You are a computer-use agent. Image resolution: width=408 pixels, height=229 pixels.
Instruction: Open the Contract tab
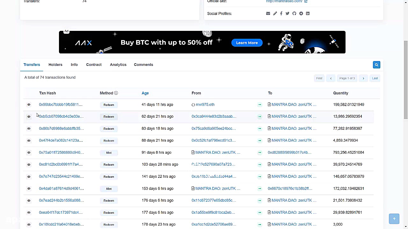coord(94,65)
